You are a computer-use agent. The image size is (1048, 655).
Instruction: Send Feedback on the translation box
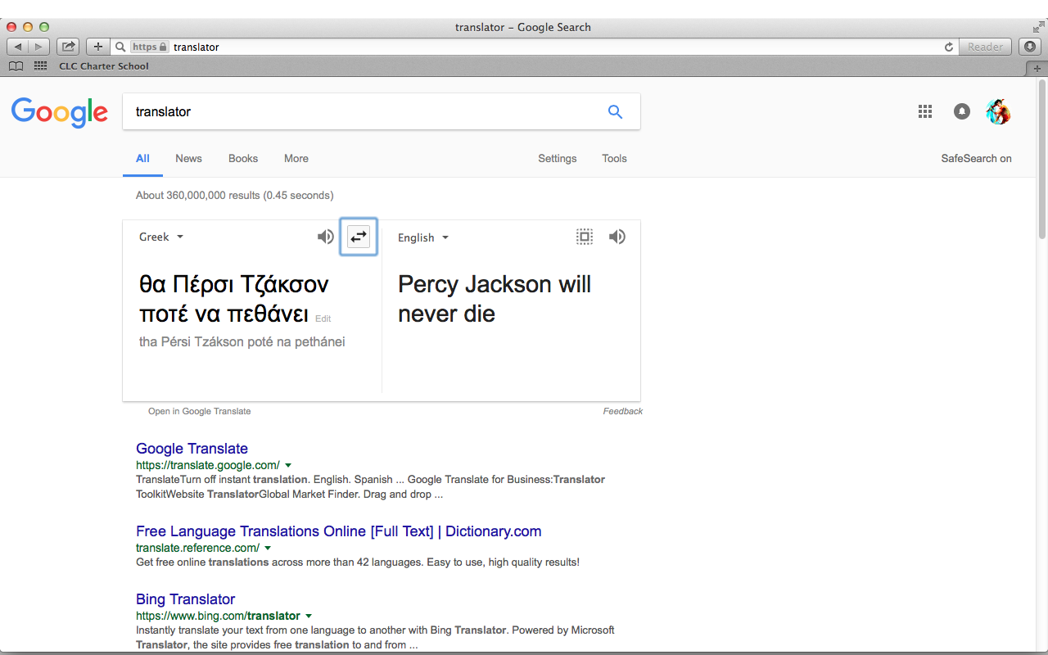[x=623, y=411]
